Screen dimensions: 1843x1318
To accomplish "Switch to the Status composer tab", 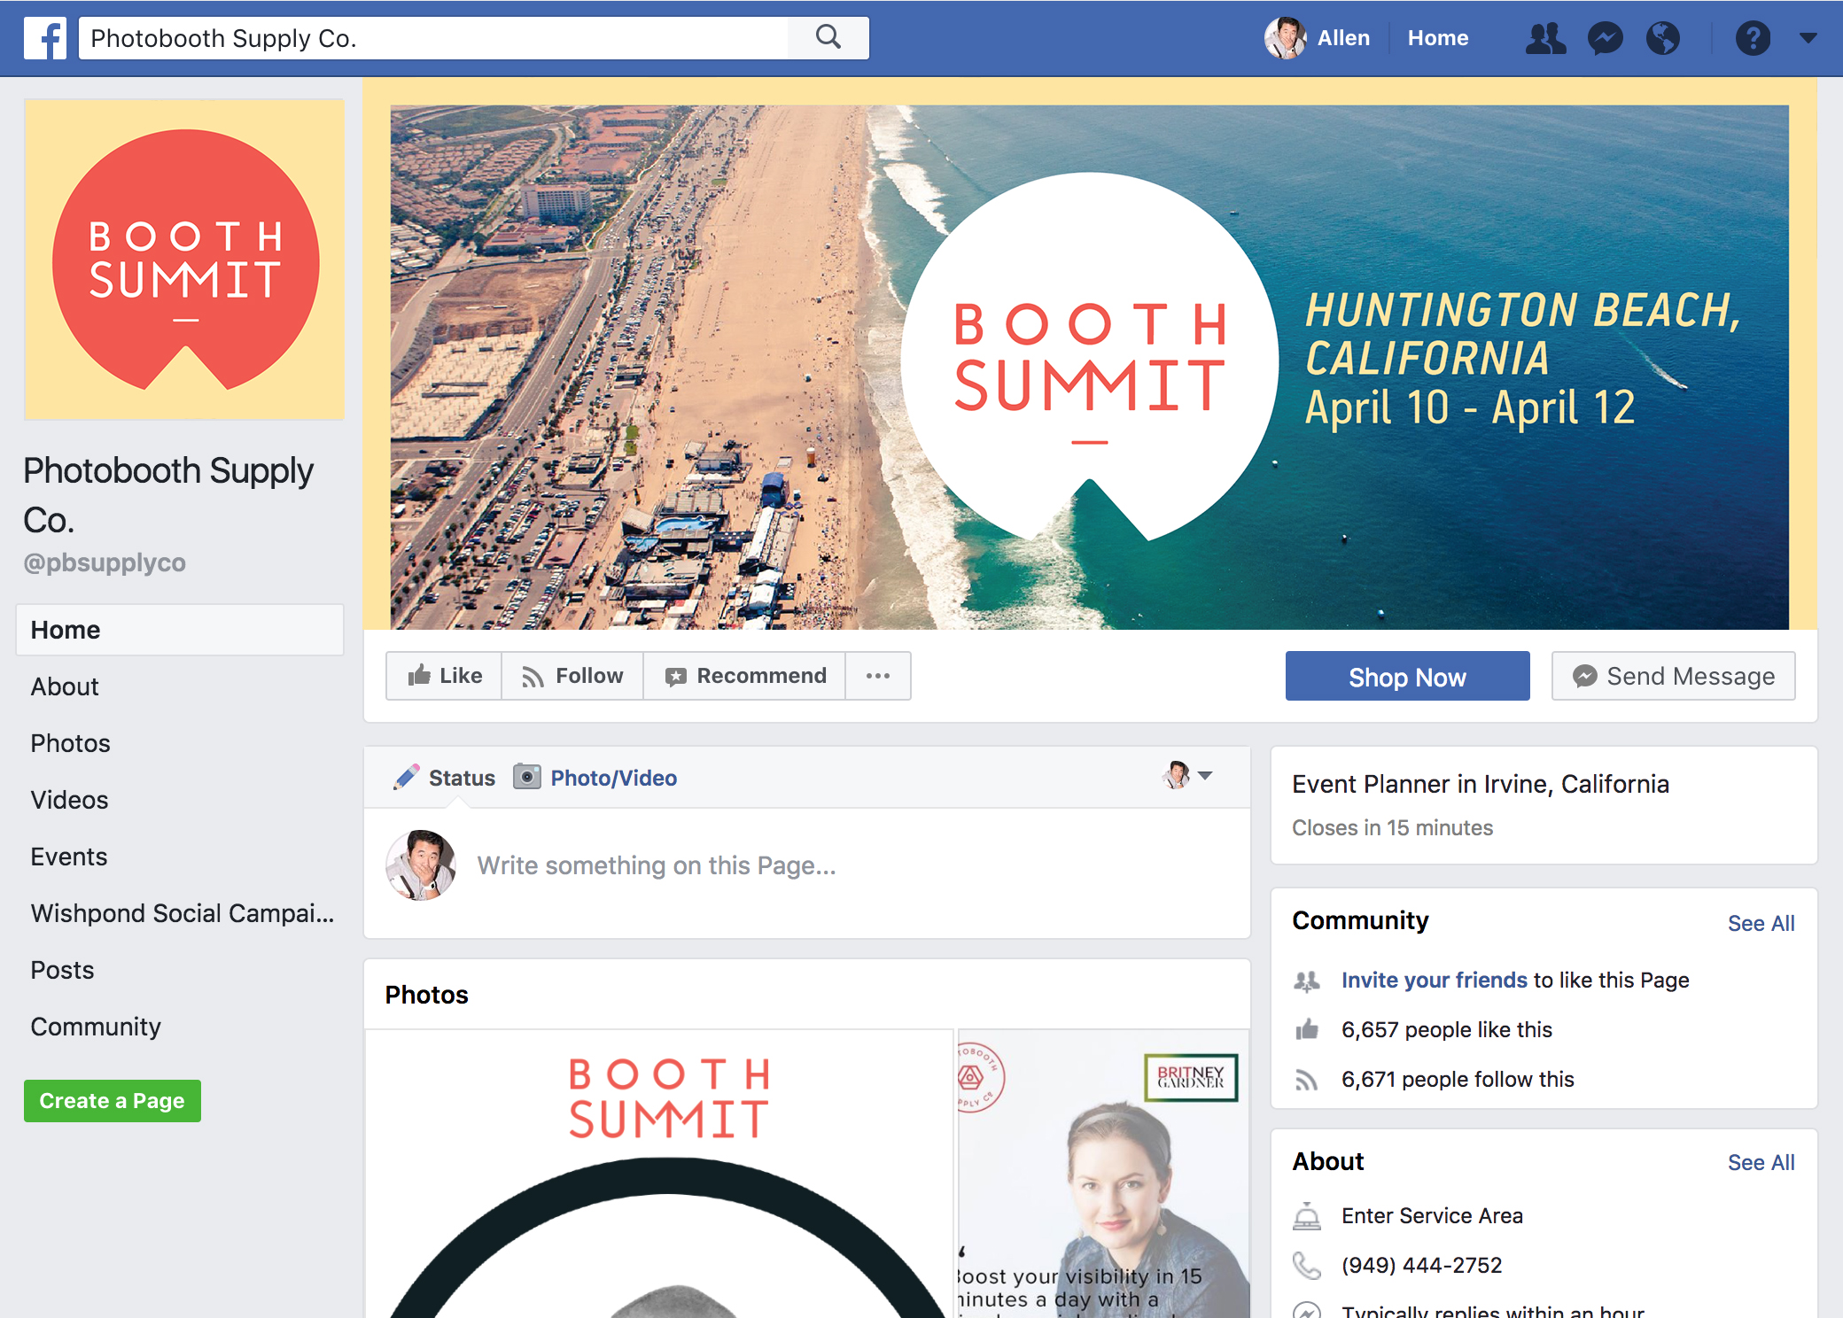I will click(445, 778).
